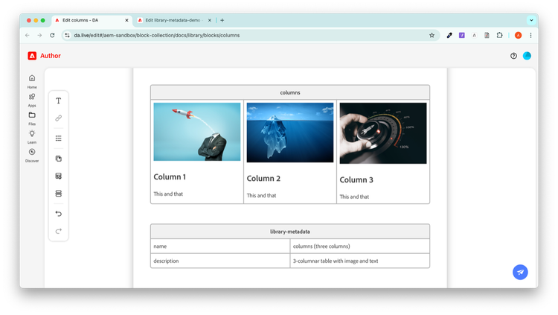Toggle the list formatting tool
Image resolution: width=558 pixels, height=315 pixels.
click(x=59, y=139)
